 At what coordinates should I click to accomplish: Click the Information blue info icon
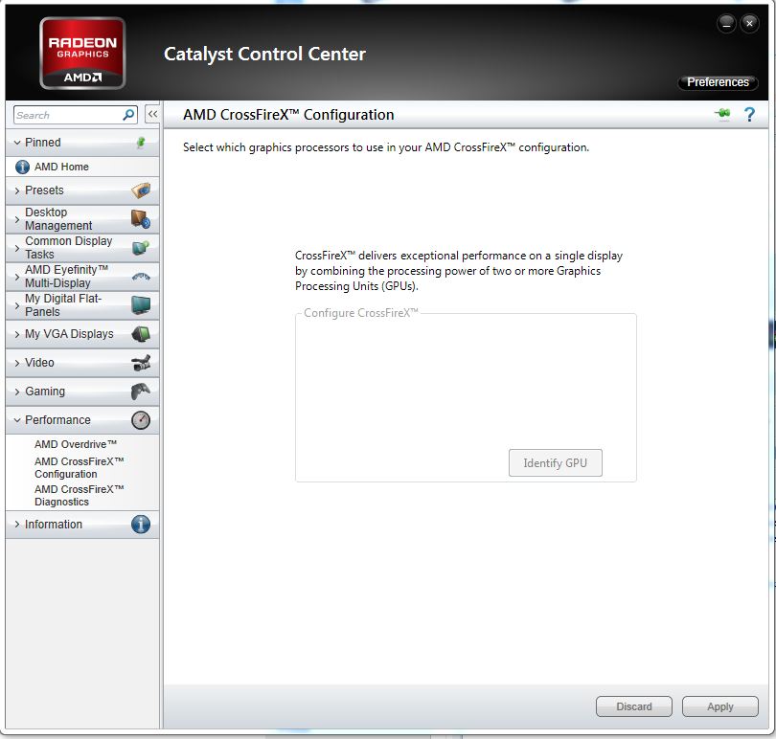coord(141,525)
